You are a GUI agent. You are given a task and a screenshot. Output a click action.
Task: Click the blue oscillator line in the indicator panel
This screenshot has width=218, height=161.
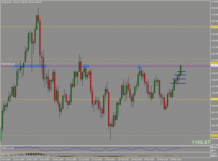tap(90, 150)
